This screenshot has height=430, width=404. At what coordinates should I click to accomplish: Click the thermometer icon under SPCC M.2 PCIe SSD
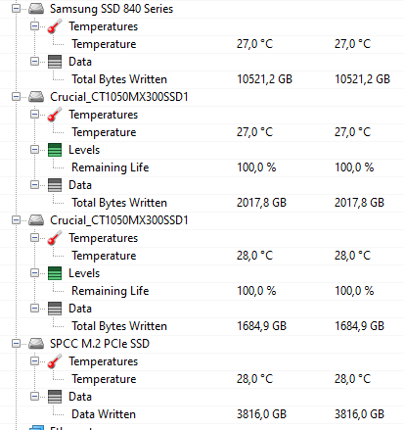point(55,361)
